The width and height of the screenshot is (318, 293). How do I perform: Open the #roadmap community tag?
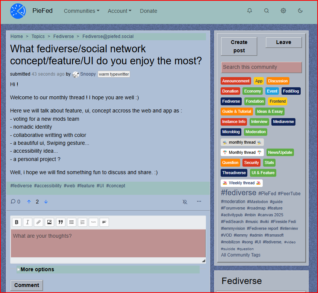[x=256, y=208]
